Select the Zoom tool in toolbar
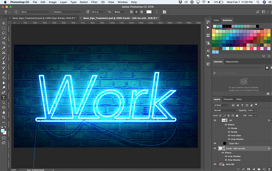The width and height of the screenshot is (272, 171). pos(4,117)
